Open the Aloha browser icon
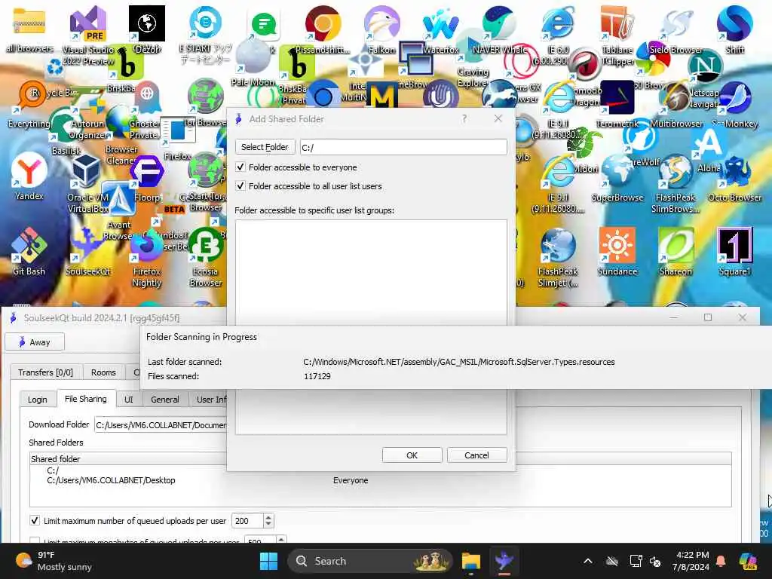Screen dimensions: 772x579 click(708, 150)
